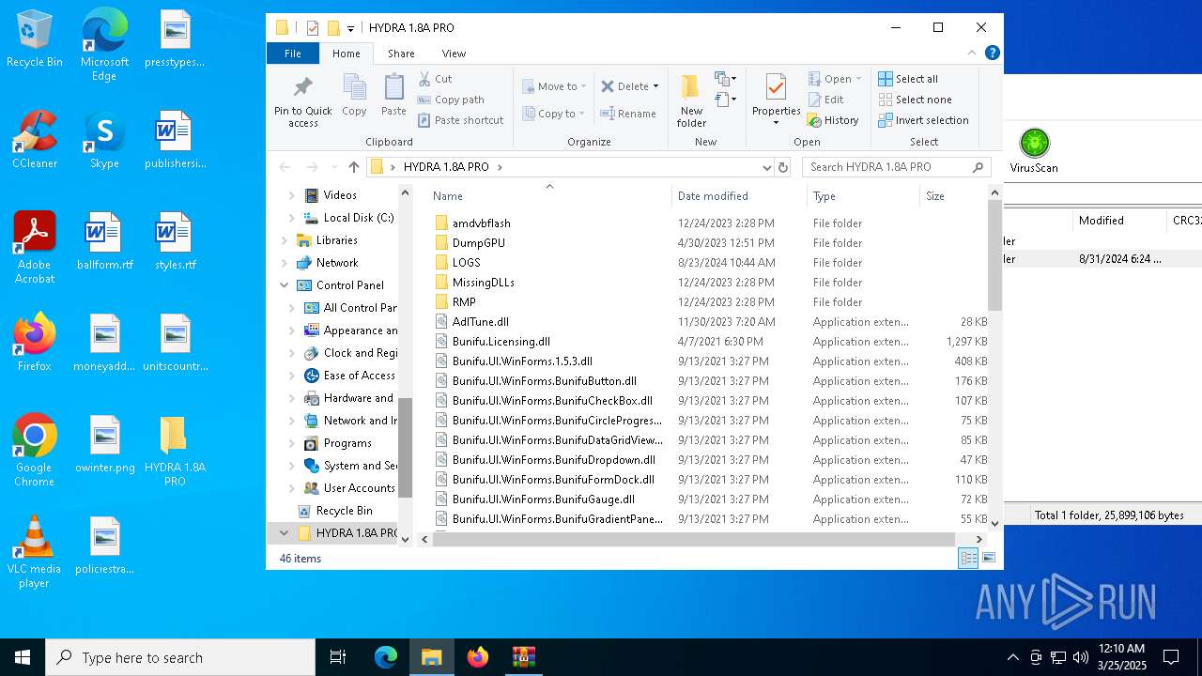Select the amdvbflash folder
This screenshot has height=676, width=1202.
[481, 223]
